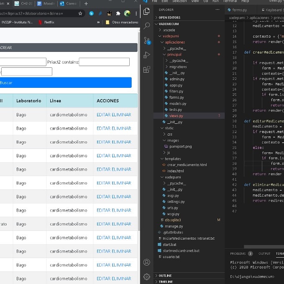
Task: Open the Source Control view with badge
Action: [147, 41]
